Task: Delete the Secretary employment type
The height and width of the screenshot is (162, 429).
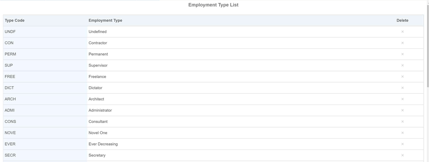Action: 402,155
